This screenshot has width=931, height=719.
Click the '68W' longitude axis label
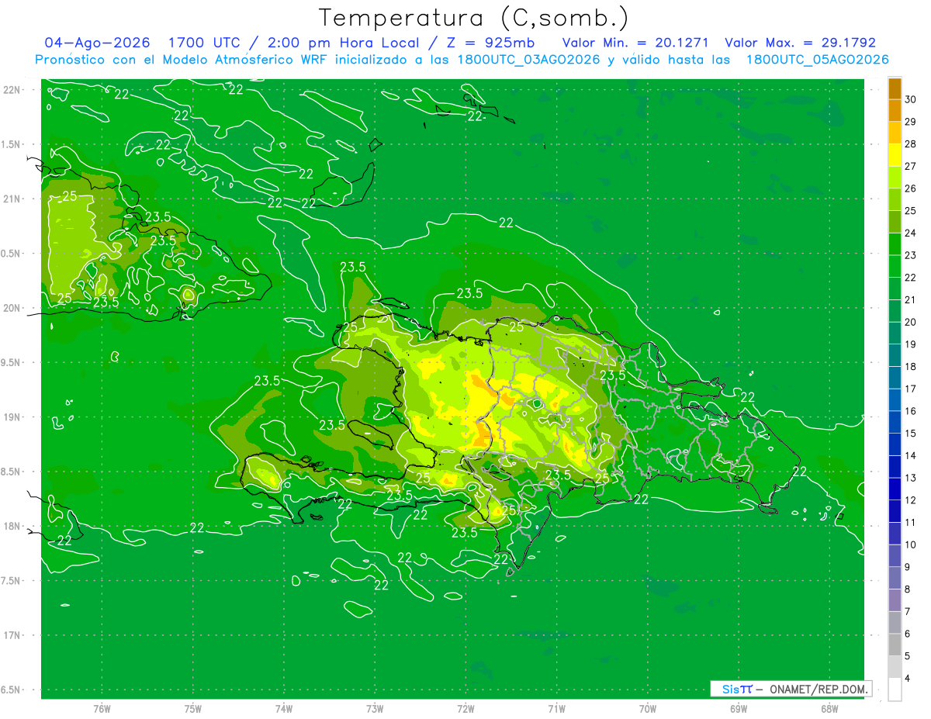829,708
